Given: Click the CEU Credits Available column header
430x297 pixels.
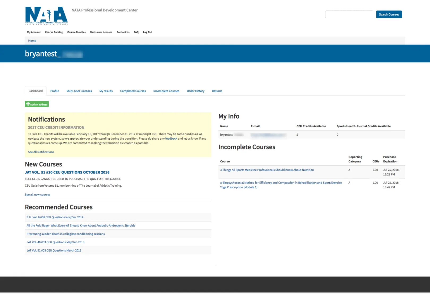Looking at the screenshot, I should coord(311,126).
